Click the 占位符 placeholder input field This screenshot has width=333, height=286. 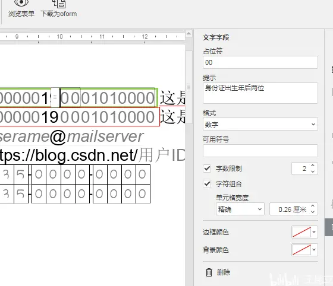[260, 62]
